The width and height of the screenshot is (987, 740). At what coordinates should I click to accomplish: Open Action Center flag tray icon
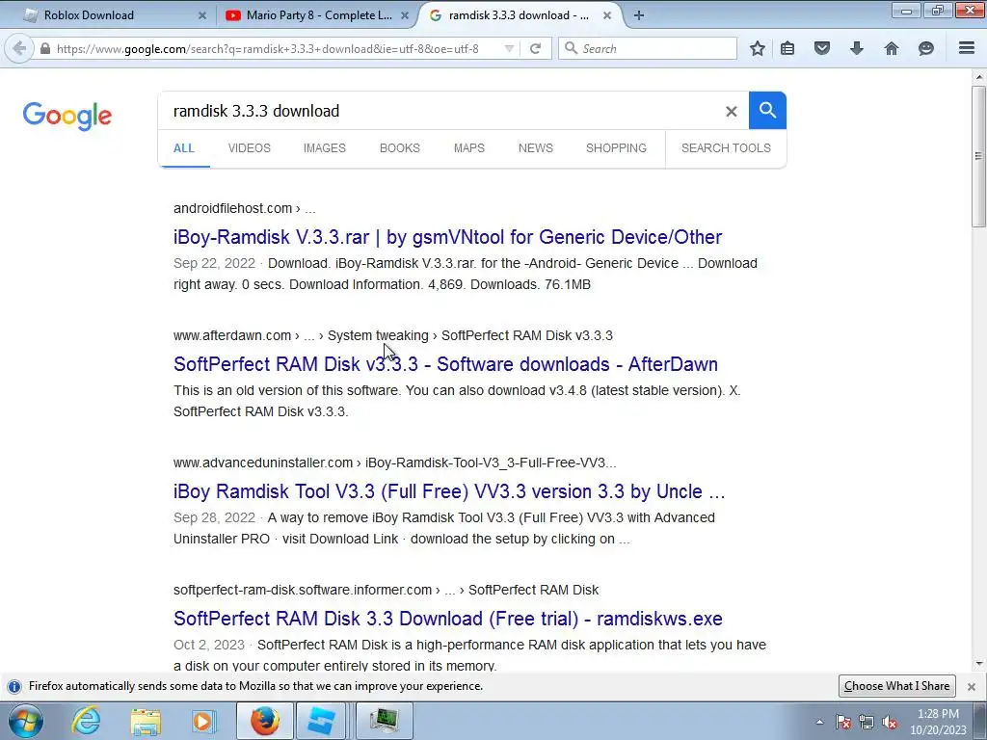(843, 722)
